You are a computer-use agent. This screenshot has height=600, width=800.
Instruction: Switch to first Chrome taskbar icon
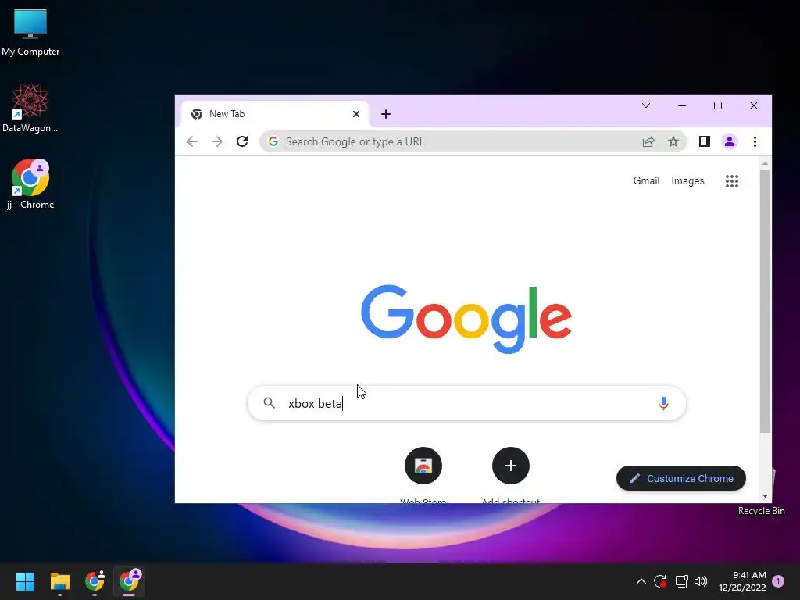[x=95, y=581]
